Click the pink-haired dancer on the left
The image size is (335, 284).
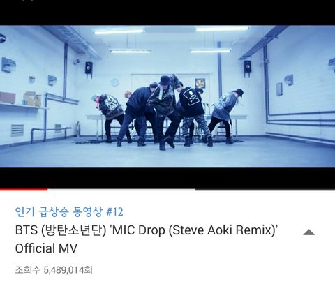[110, 117]
